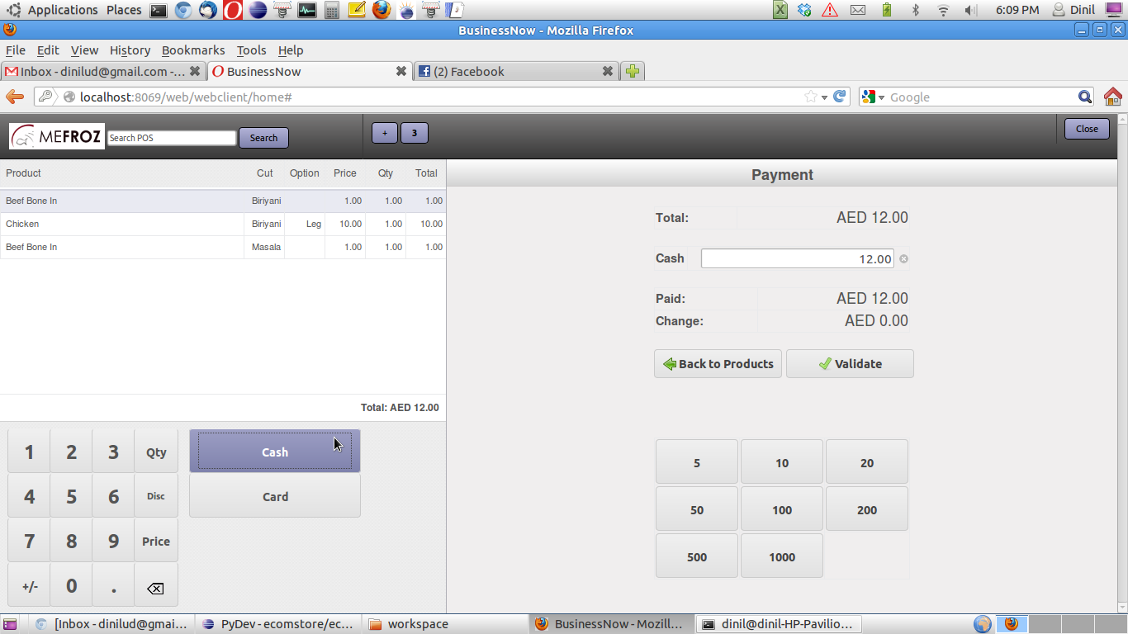Viewport: 1128px width, 634px height.
Task: Expand URL history dropdown arrow
Action: pyautogui.click(x=824, y=97)
